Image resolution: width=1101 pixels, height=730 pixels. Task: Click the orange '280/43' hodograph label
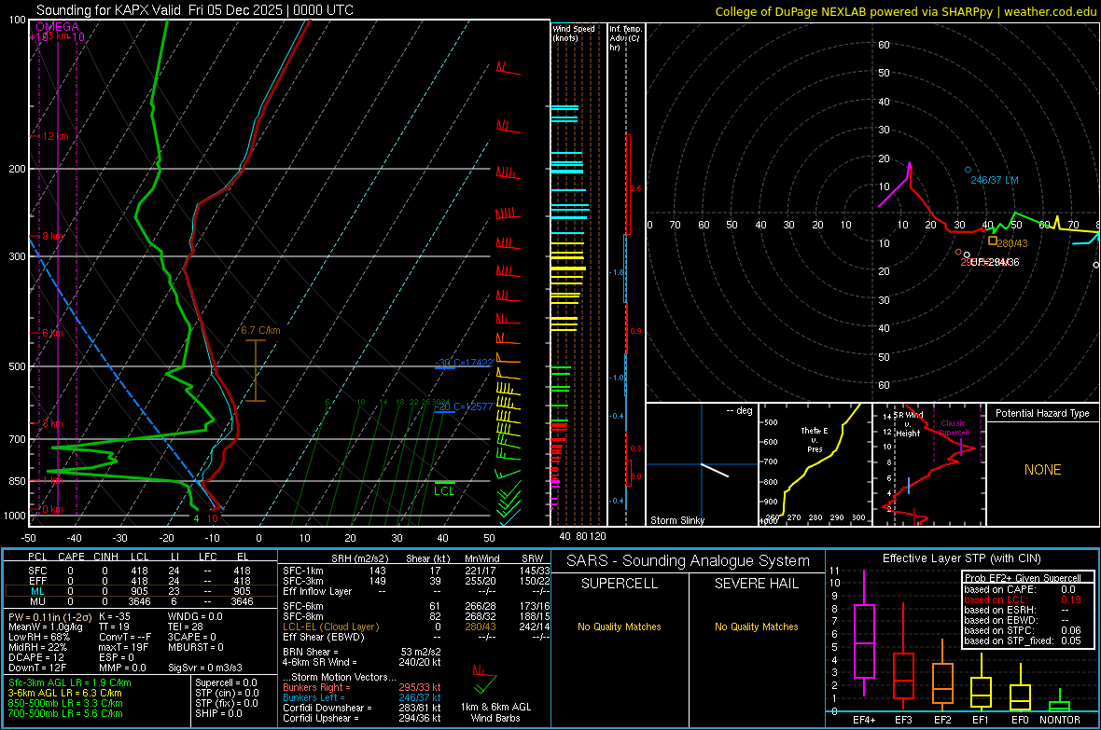1011,243
